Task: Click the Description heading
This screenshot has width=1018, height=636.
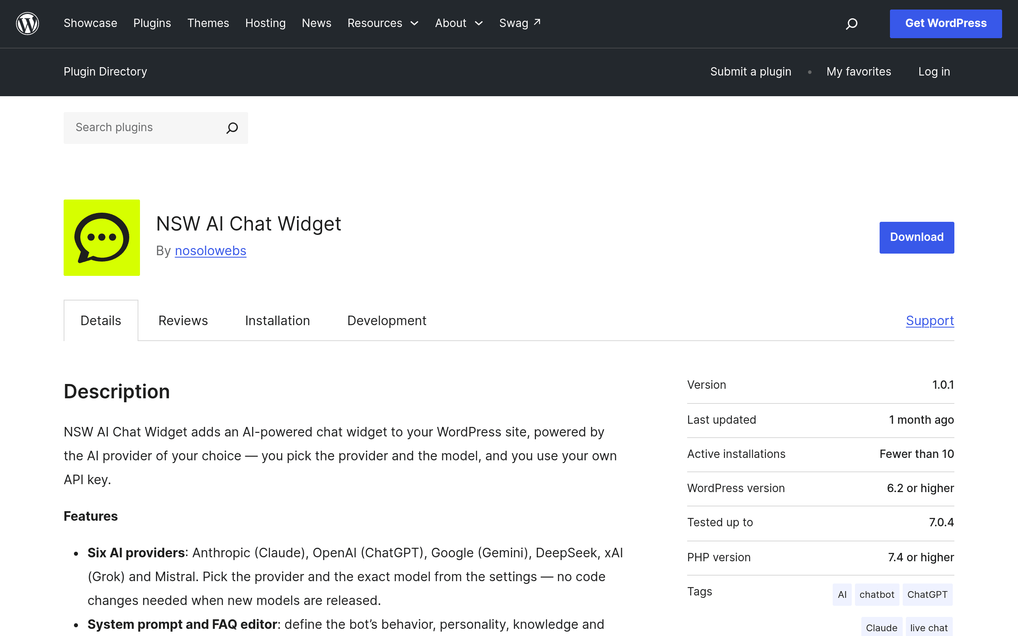Action: point(117,392)
